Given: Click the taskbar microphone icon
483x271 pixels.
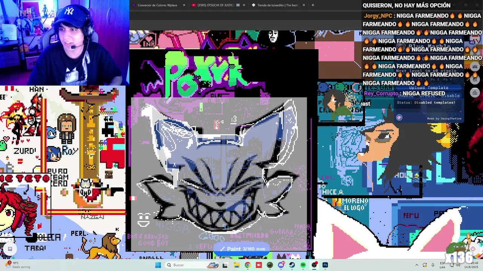Looking at the screenshot, I should 433,265.
